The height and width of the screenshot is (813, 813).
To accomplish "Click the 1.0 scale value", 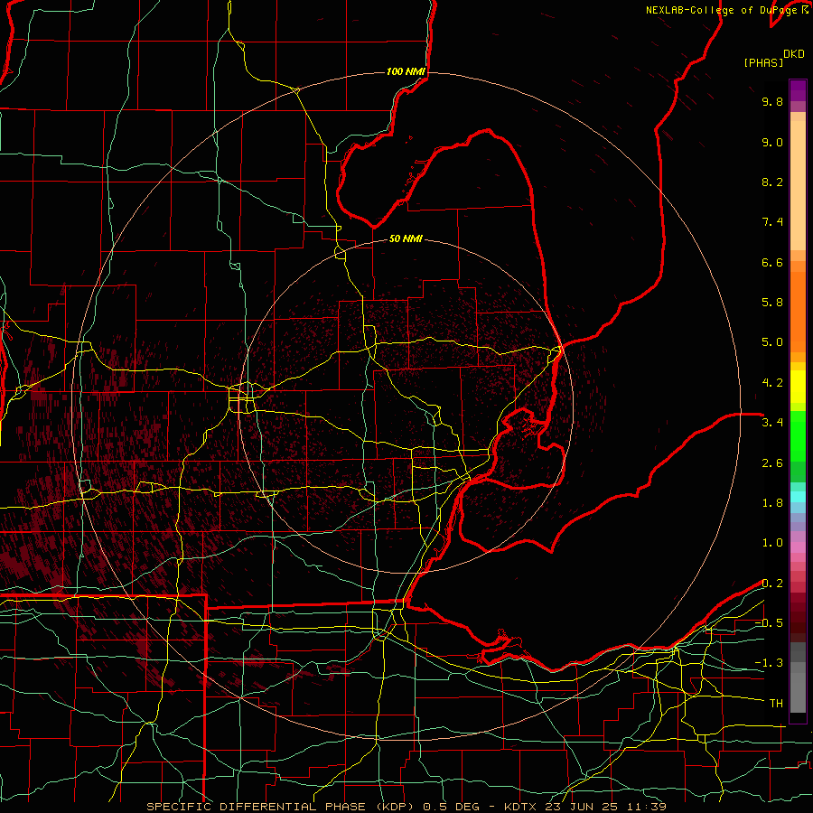I will pos(772,543).
